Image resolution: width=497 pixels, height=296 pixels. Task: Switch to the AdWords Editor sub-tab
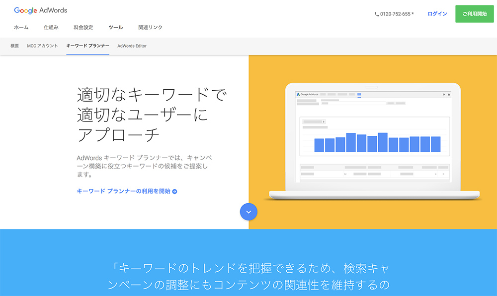pos(132,46)
